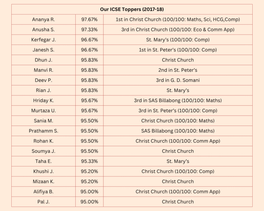
Task: Click the name cell 'Alifiya B.'
Action: pos(43,192)
